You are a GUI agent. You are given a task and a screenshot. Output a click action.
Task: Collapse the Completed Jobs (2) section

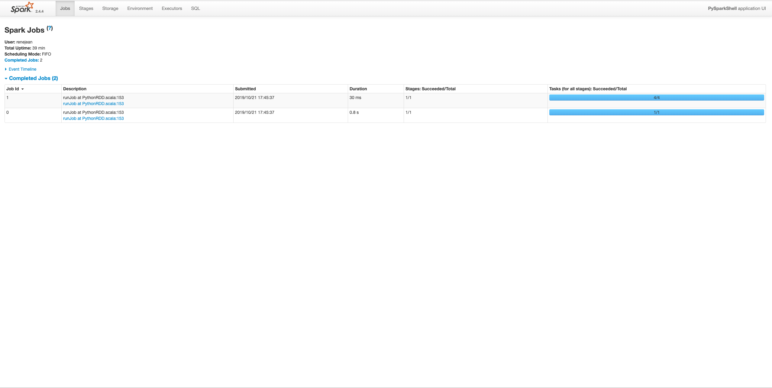[x=33, y=78]
